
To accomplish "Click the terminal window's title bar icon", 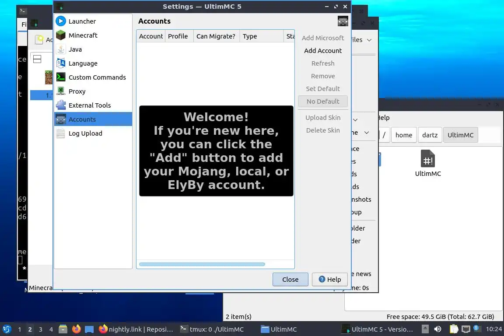I will [x=22, y=11].
